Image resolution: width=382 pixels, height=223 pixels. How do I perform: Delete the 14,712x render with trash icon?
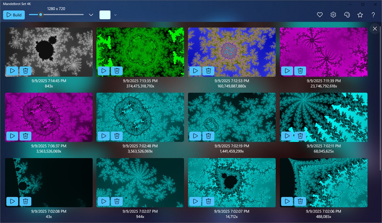click(208, 201)
